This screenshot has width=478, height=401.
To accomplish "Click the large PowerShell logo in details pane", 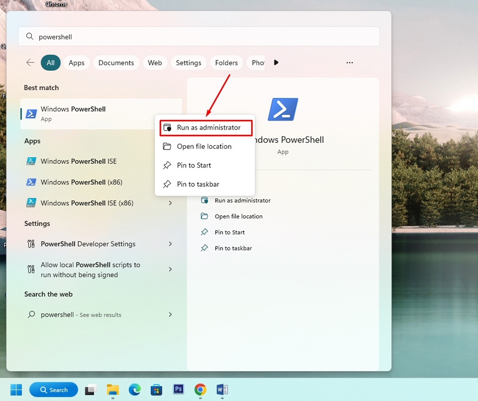I will pos(283,110).
